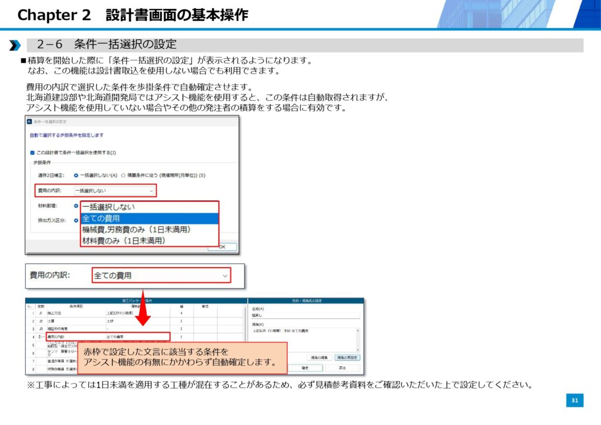Click the blue arrow icon beside the 2-6 heading

[x=15, y=45]
